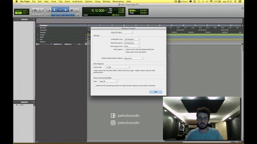Select the Scrubber speaker tool
This screenshot has height=144, width=257.
tap(71, 10)
